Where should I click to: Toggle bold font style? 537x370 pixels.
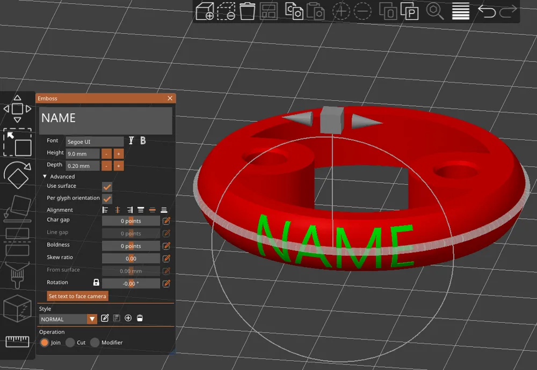click(143, 140)
